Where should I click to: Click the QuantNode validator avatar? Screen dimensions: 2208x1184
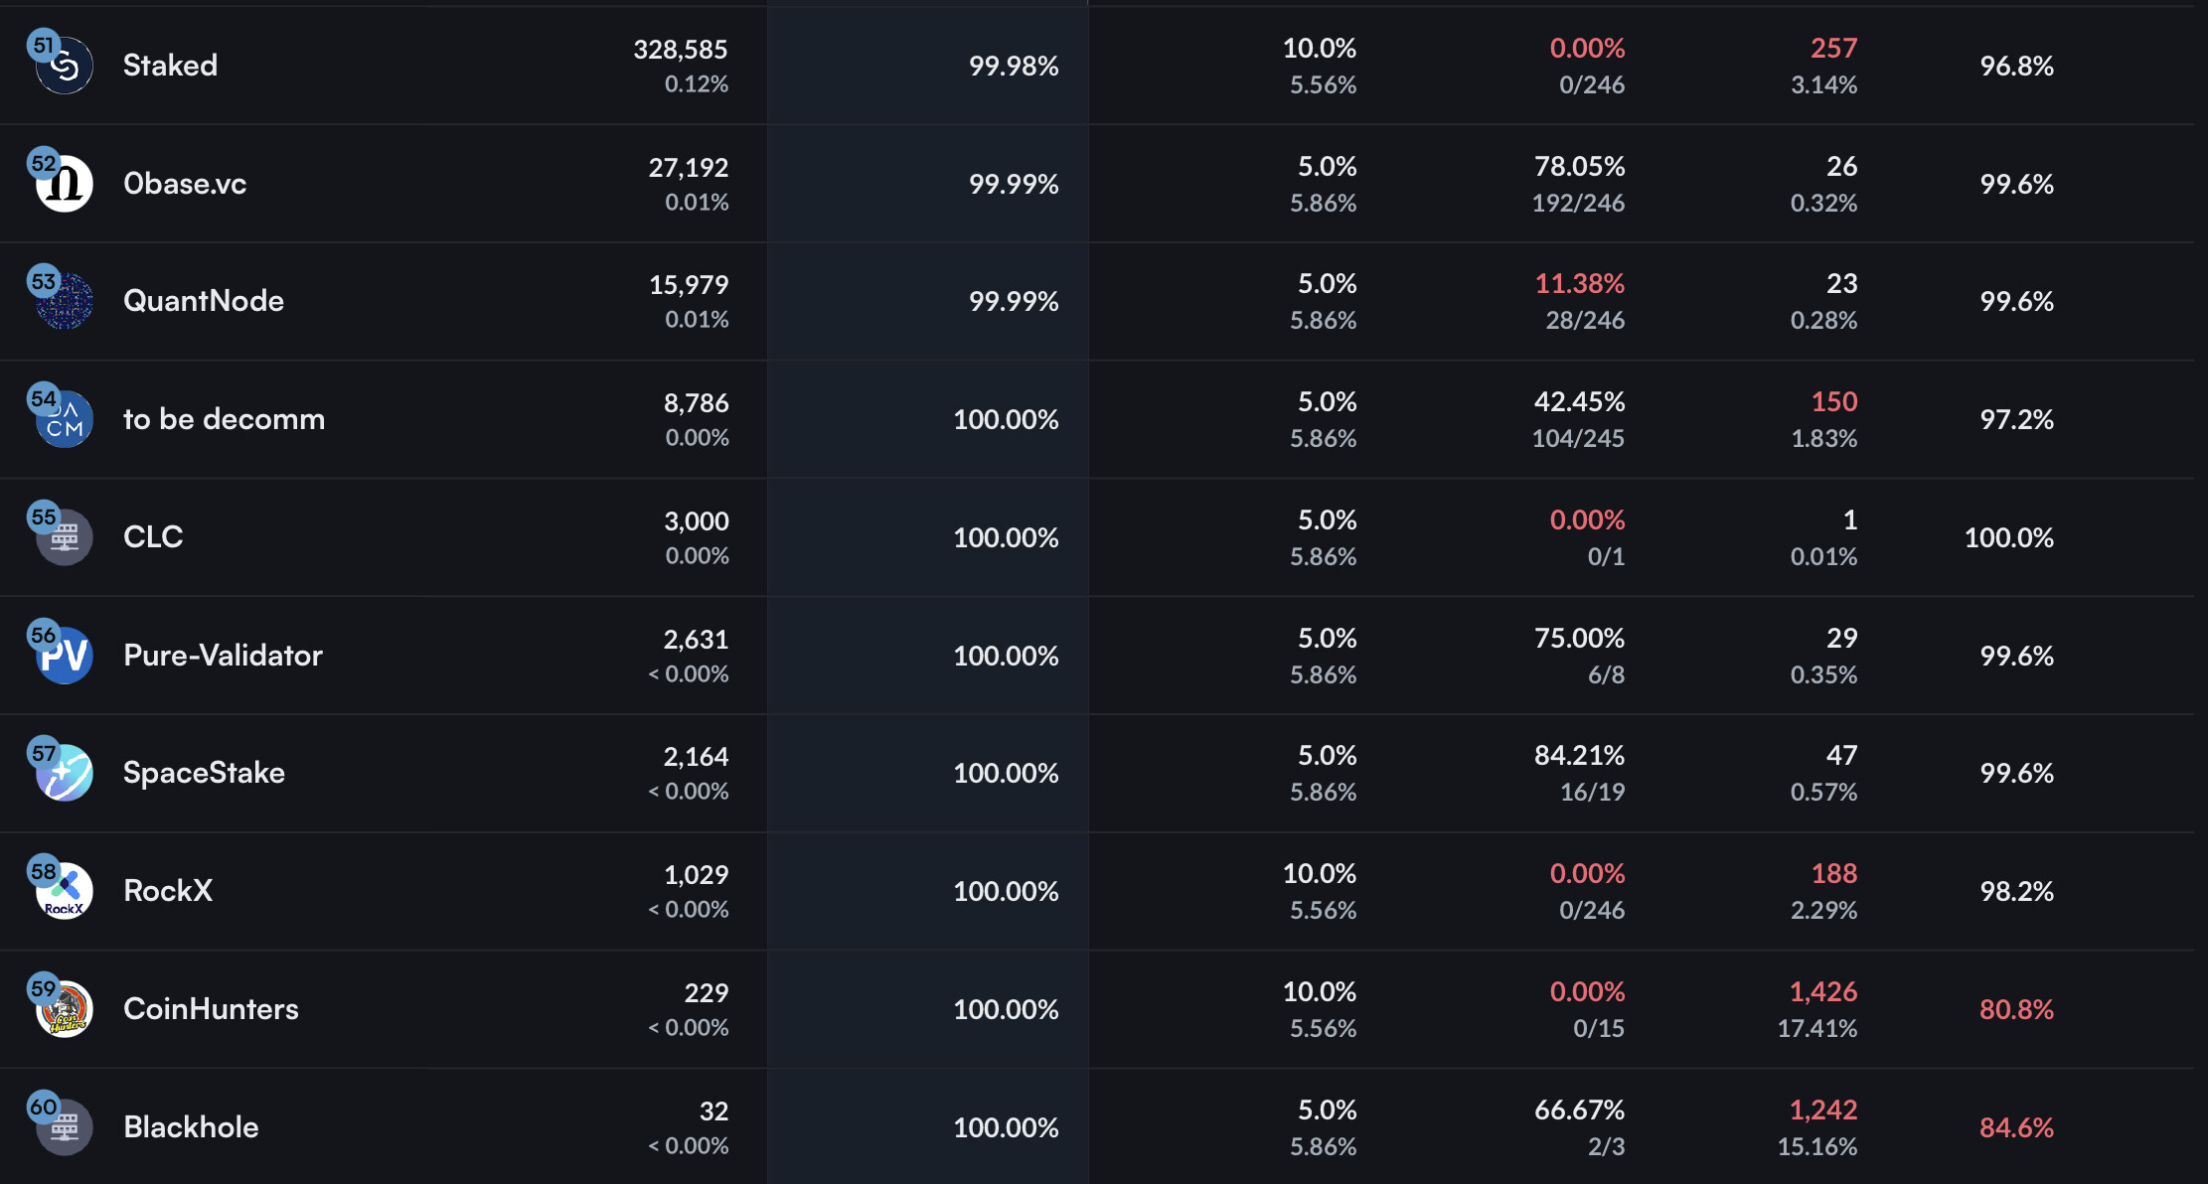click(65, 302)
